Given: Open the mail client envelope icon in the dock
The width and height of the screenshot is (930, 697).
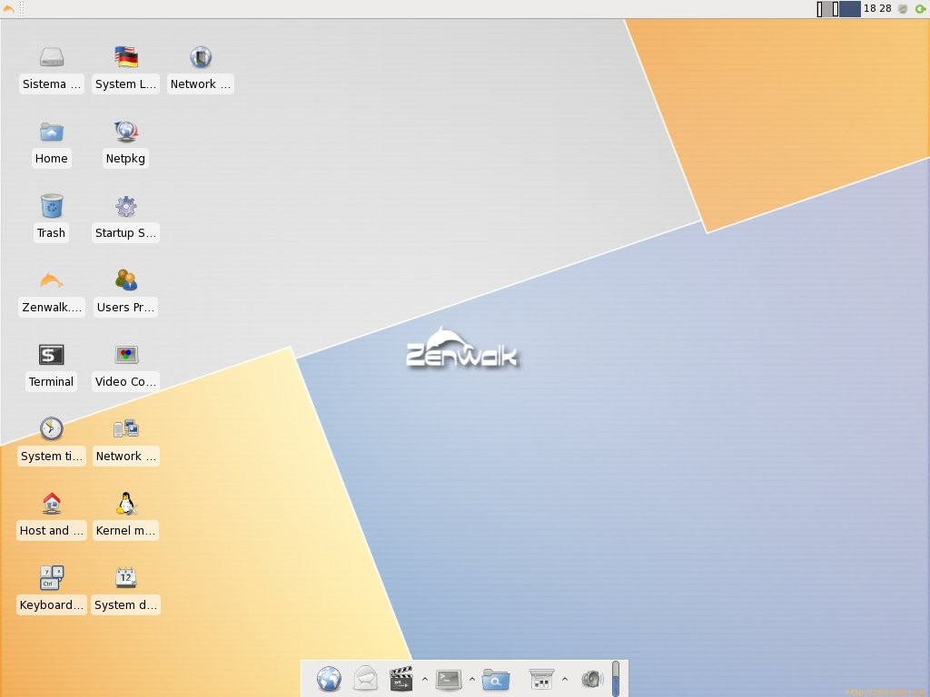Looking at the screenshot, I should click(364, 679).
